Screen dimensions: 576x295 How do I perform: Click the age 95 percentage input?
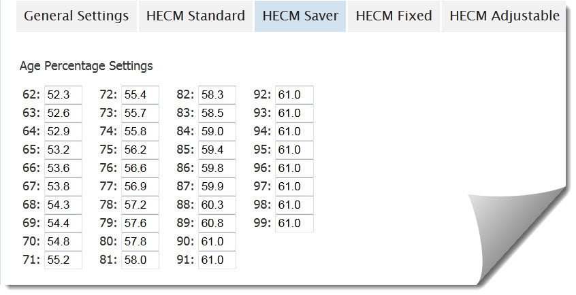294,150
